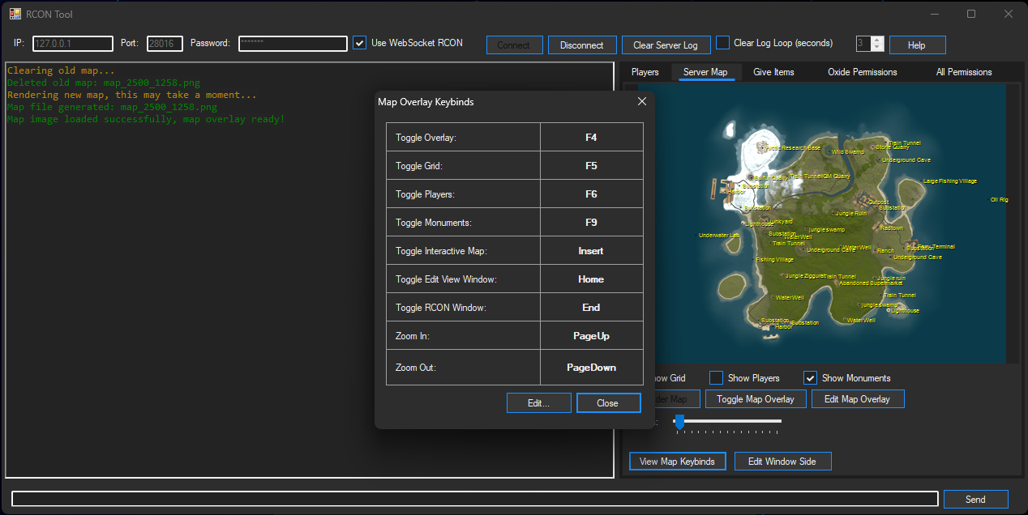Viewport: 1028px width, 515px height.
Task: Click the Large Fishing Village map label
Action: 950,181
